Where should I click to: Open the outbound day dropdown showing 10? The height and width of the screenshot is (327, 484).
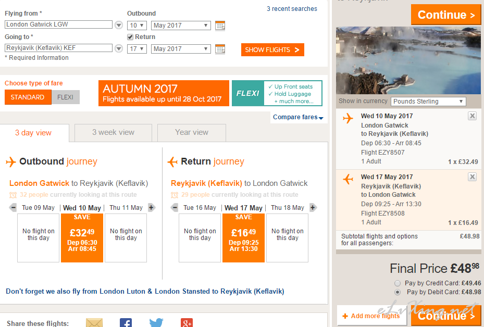tap(136, 26)
